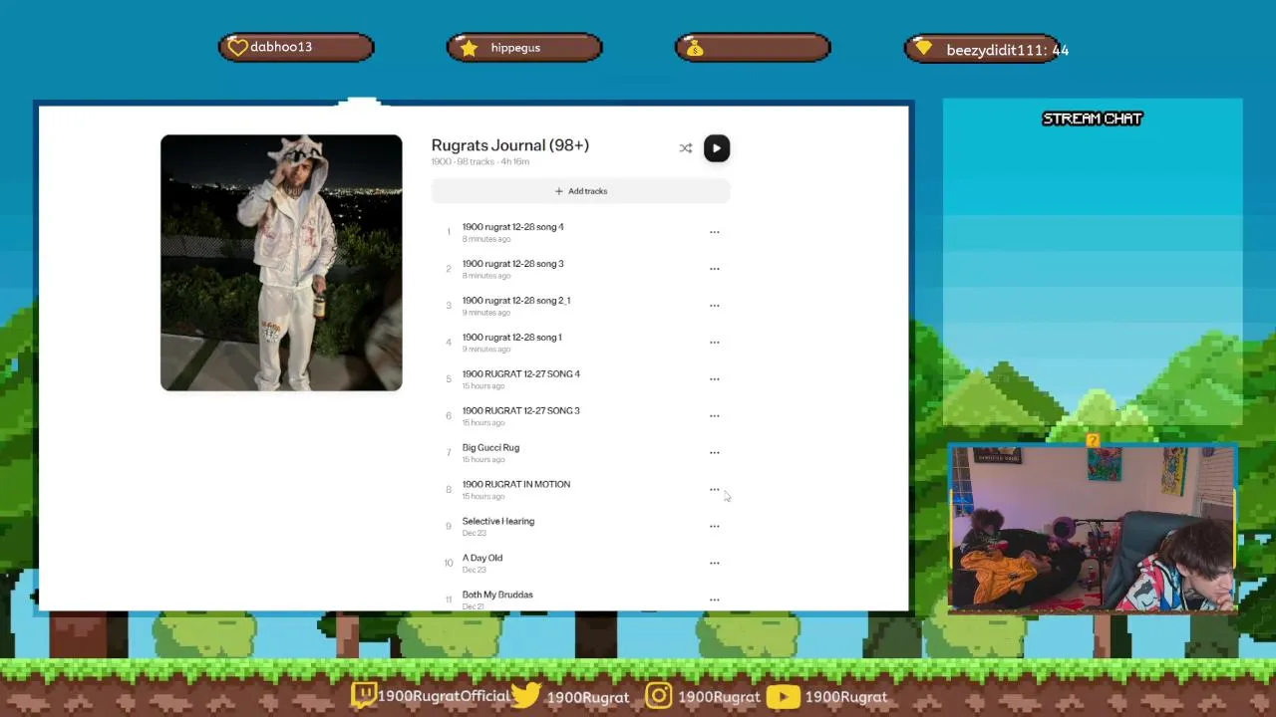Image resolution: width=1276 pixels, height=717 pixels.
Task: Click the 1900RugratOfficial Twitch handle
Action: tap(444, 696)
